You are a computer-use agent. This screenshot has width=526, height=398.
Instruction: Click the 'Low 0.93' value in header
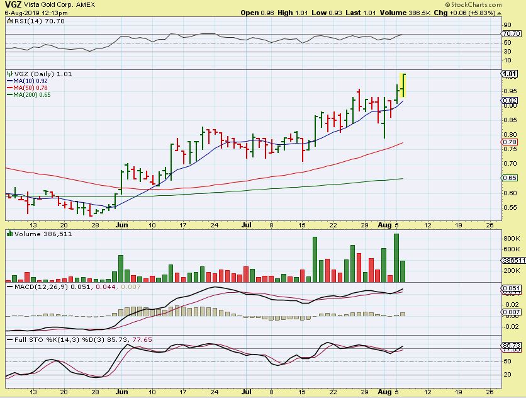[327, 13]
